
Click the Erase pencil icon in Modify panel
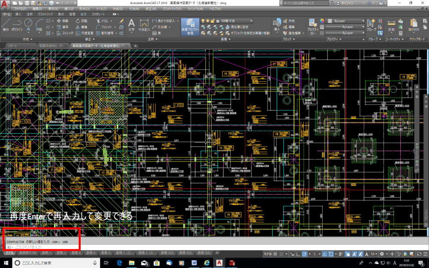click(122, 21)
